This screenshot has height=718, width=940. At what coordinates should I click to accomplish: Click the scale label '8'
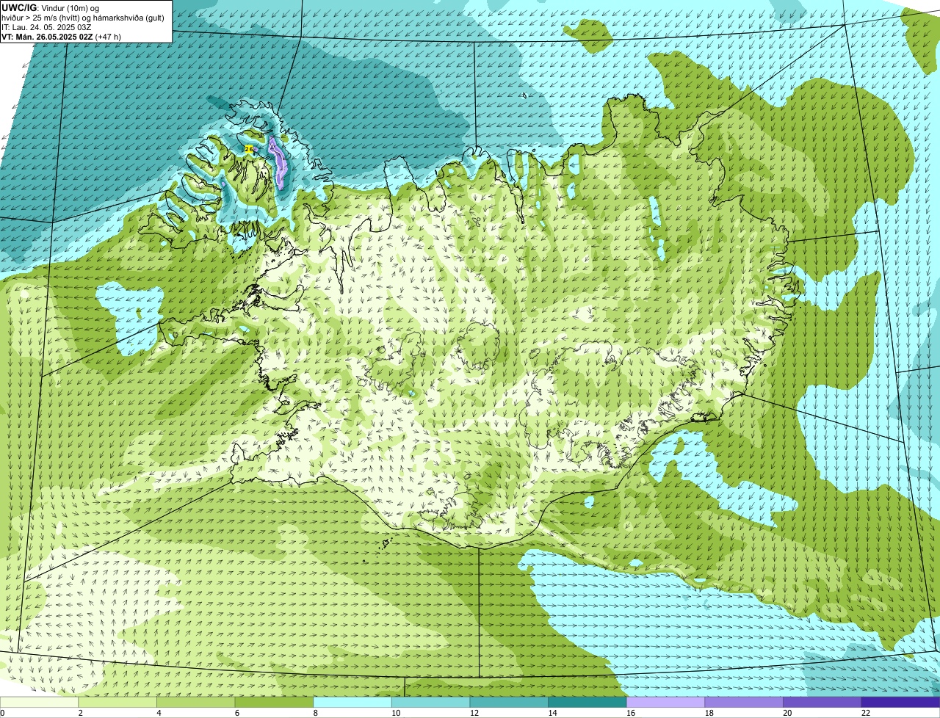[315, 713]
